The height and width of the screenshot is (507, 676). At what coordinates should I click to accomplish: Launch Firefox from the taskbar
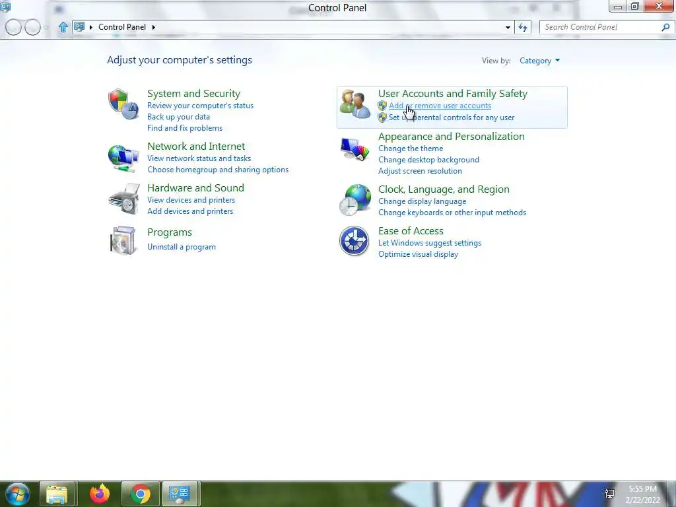point(100,494)
